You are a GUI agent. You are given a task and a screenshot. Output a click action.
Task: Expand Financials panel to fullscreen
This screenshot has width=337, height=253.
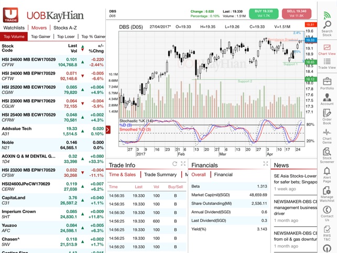266,164
